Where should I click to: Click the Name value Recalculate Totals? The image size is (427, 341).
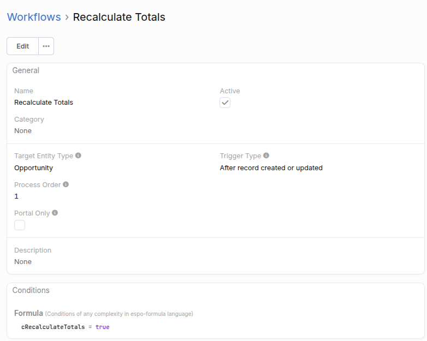coord(44,102)
